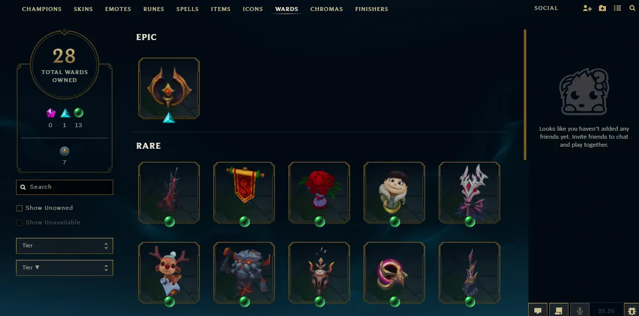The height and width of the screenshot is (316, 639).
Task: Open the friend list options icon
Action: [x=617, y=9]
